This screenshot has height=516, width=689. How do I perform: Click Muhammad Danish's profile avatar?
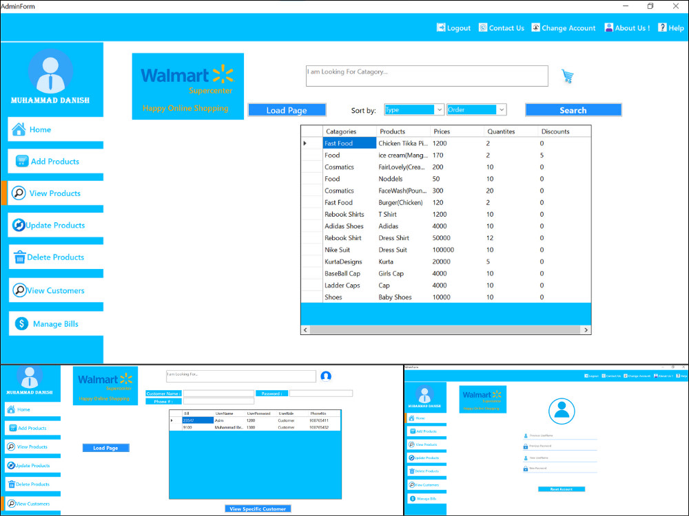tap(51, 72)
